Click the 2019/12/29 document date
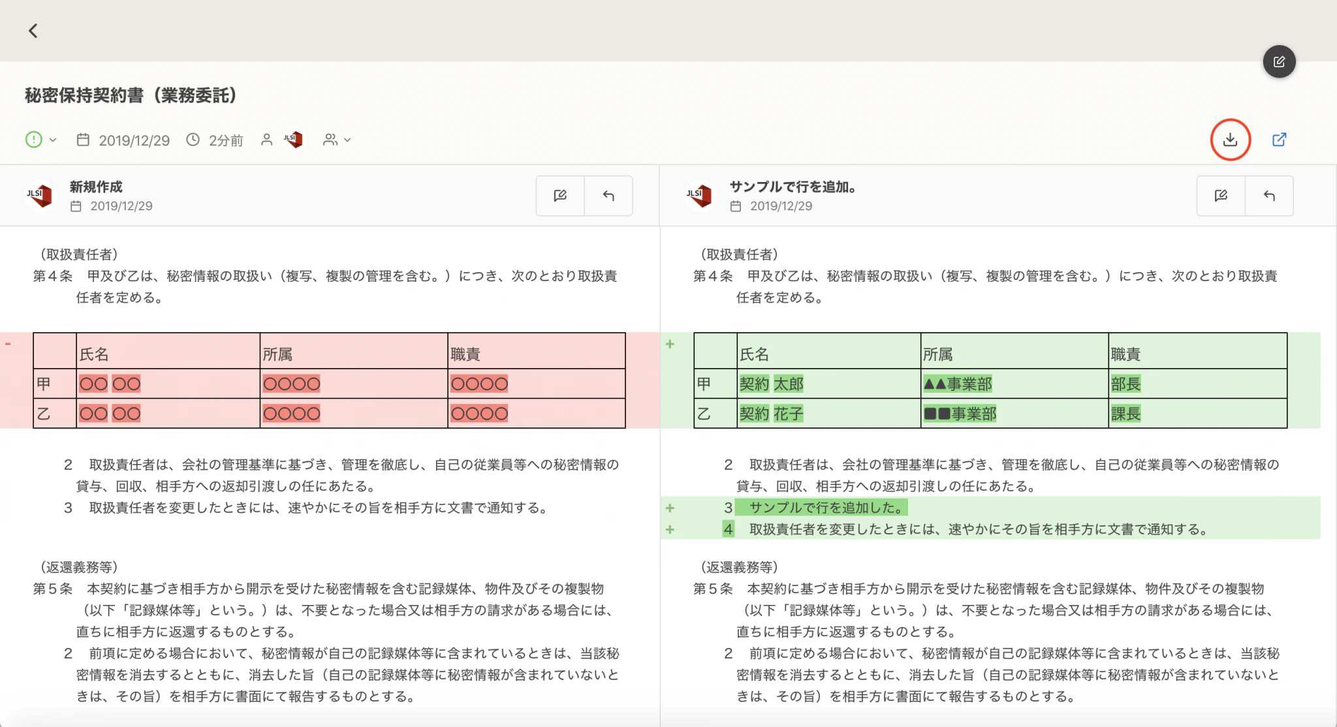 pos(134,140)
